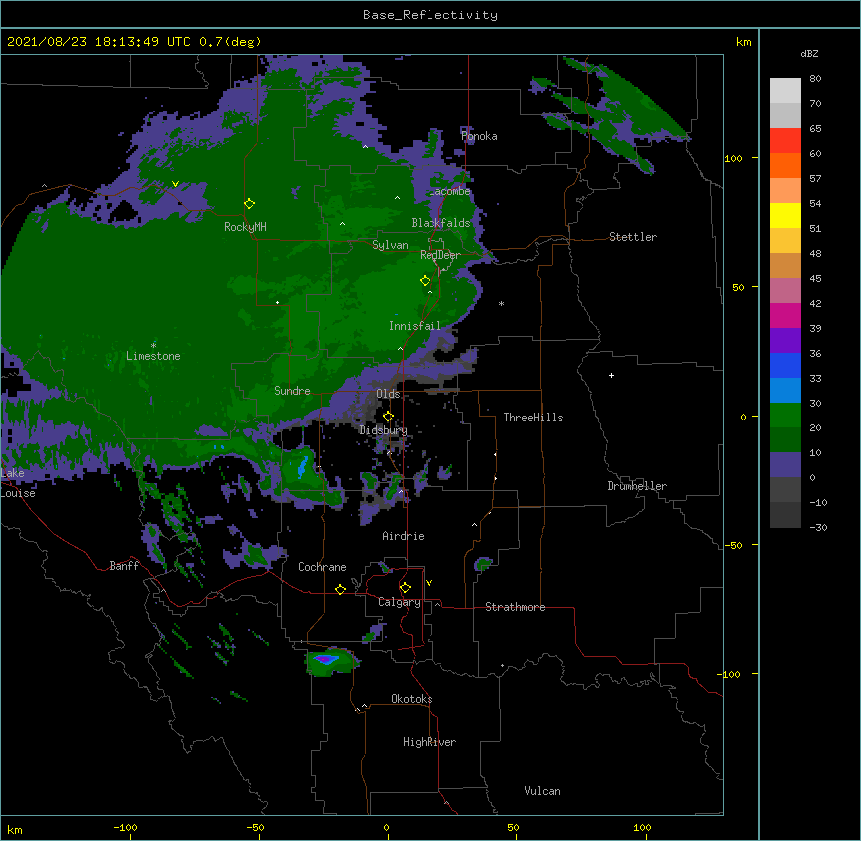Click the Strathmore label
This screenshot has height=841, width=861.
[515, 607]
